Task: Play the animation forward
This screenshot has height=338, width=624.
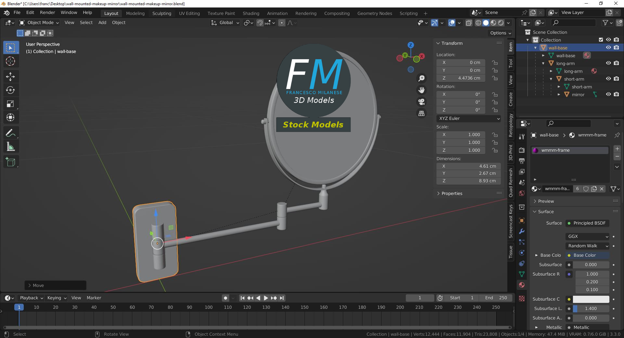Action: (266, 298)
